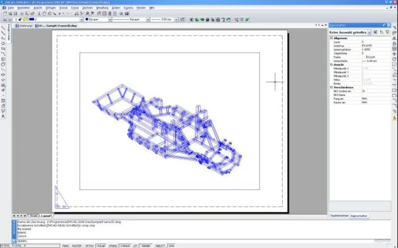Toggle ORTHO mode in the status bar
The height and width of the screenshot is (248, 398).
pyautogui.click(x=90, y=246)
